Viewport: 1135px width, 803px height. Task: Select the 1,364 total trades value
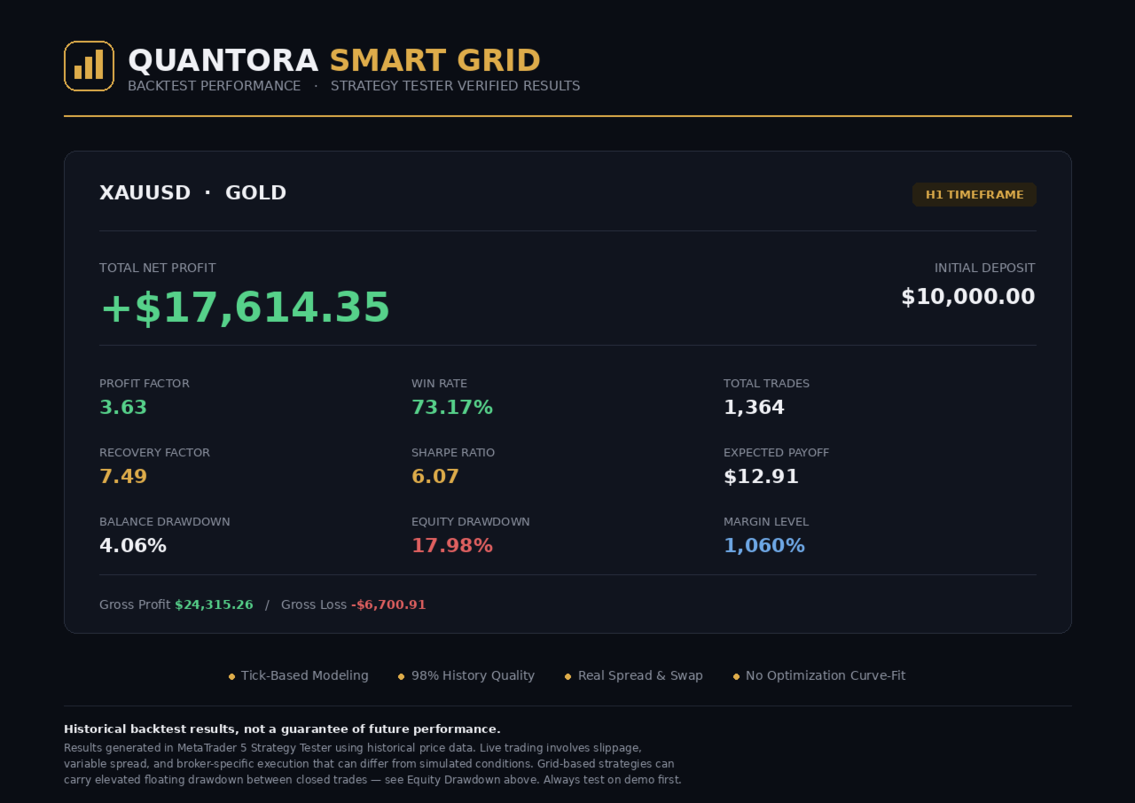755,408
